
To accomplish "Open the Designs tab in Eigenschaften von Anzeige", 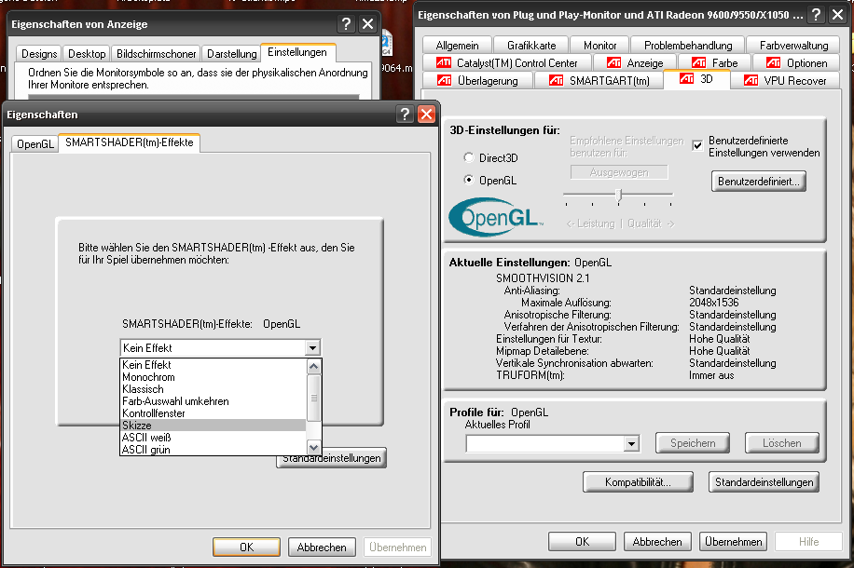I will click(38, 53).
